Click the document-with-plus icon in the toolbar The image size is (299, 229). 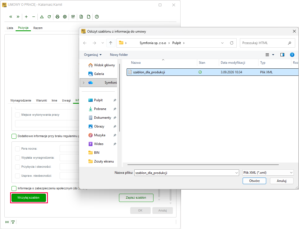tap(81, 17)
